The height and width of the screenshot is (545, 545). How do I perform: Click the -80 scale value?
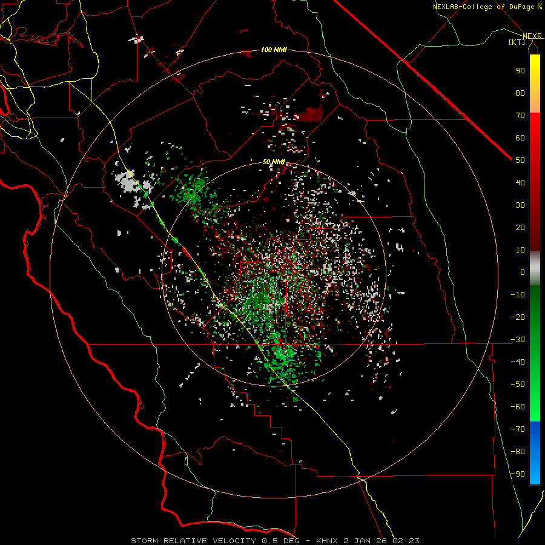(x=518, y=452)
